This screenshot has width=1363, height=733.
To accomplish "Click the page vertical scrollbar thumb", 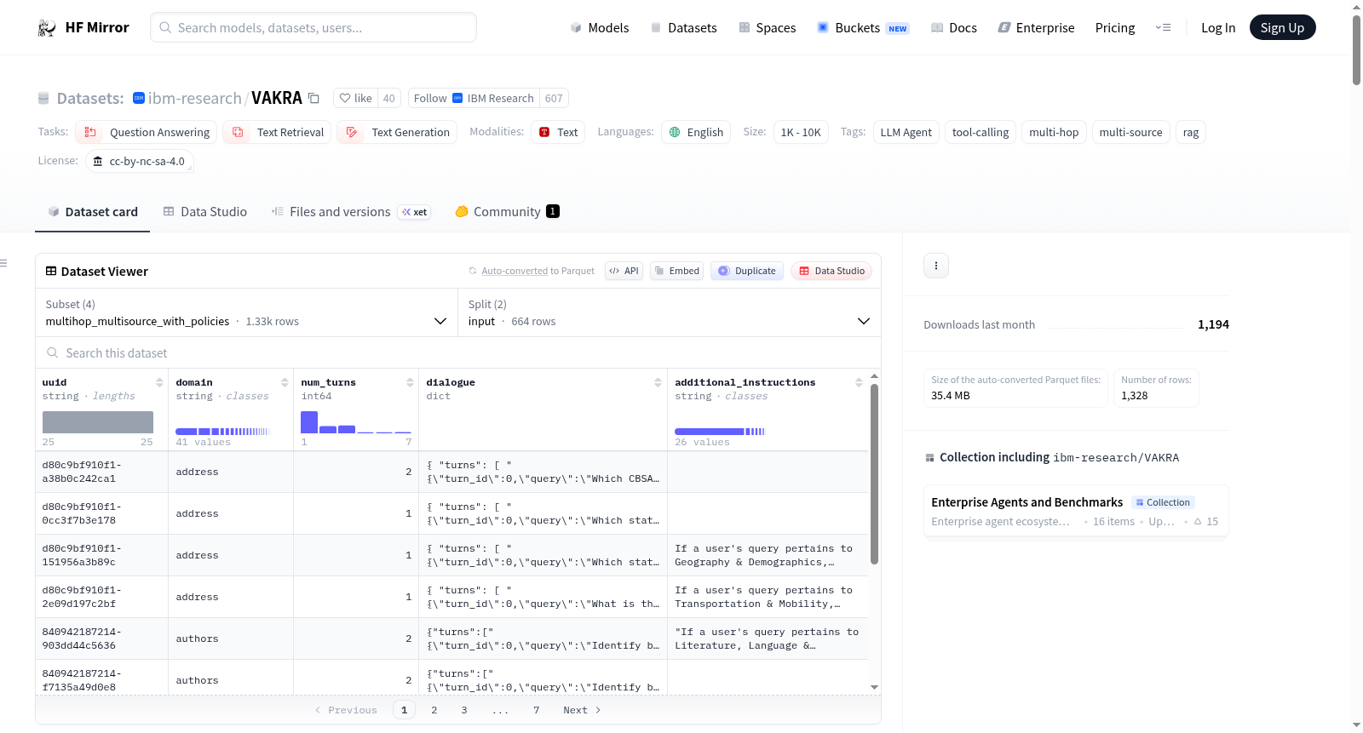I will [1356, 49].
